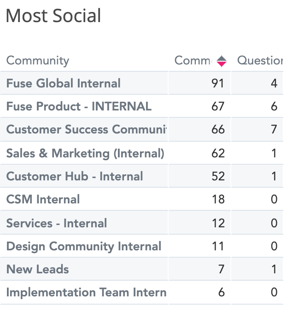This screenshot has height=312, width=292.
Task: Select Customer Hub - Internal entry
Action: pyautogui.click(x=75, y=176)
